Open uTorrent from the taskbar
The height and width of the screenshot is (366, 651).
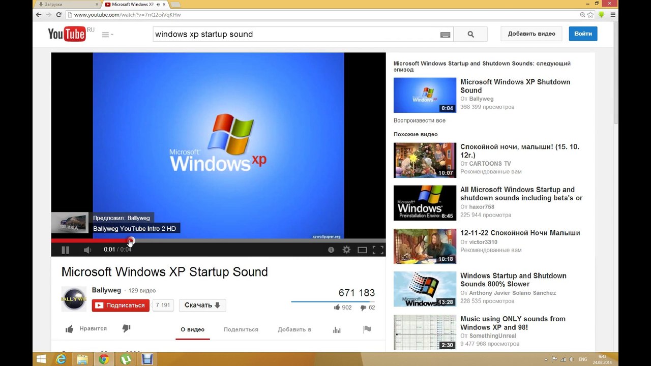point(125,359)
